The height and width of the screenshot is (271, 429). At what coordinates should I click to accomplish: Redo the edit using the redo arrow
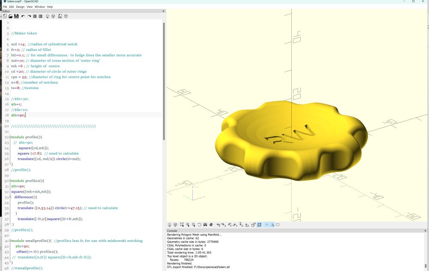pos(29,16)
